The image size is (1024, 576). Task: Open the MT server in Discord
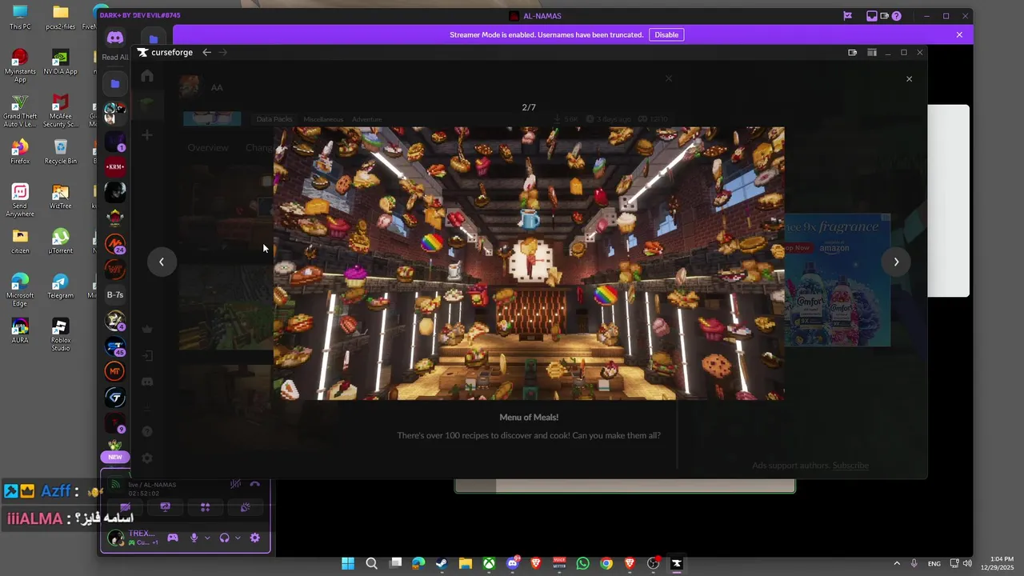pos(115,371)
